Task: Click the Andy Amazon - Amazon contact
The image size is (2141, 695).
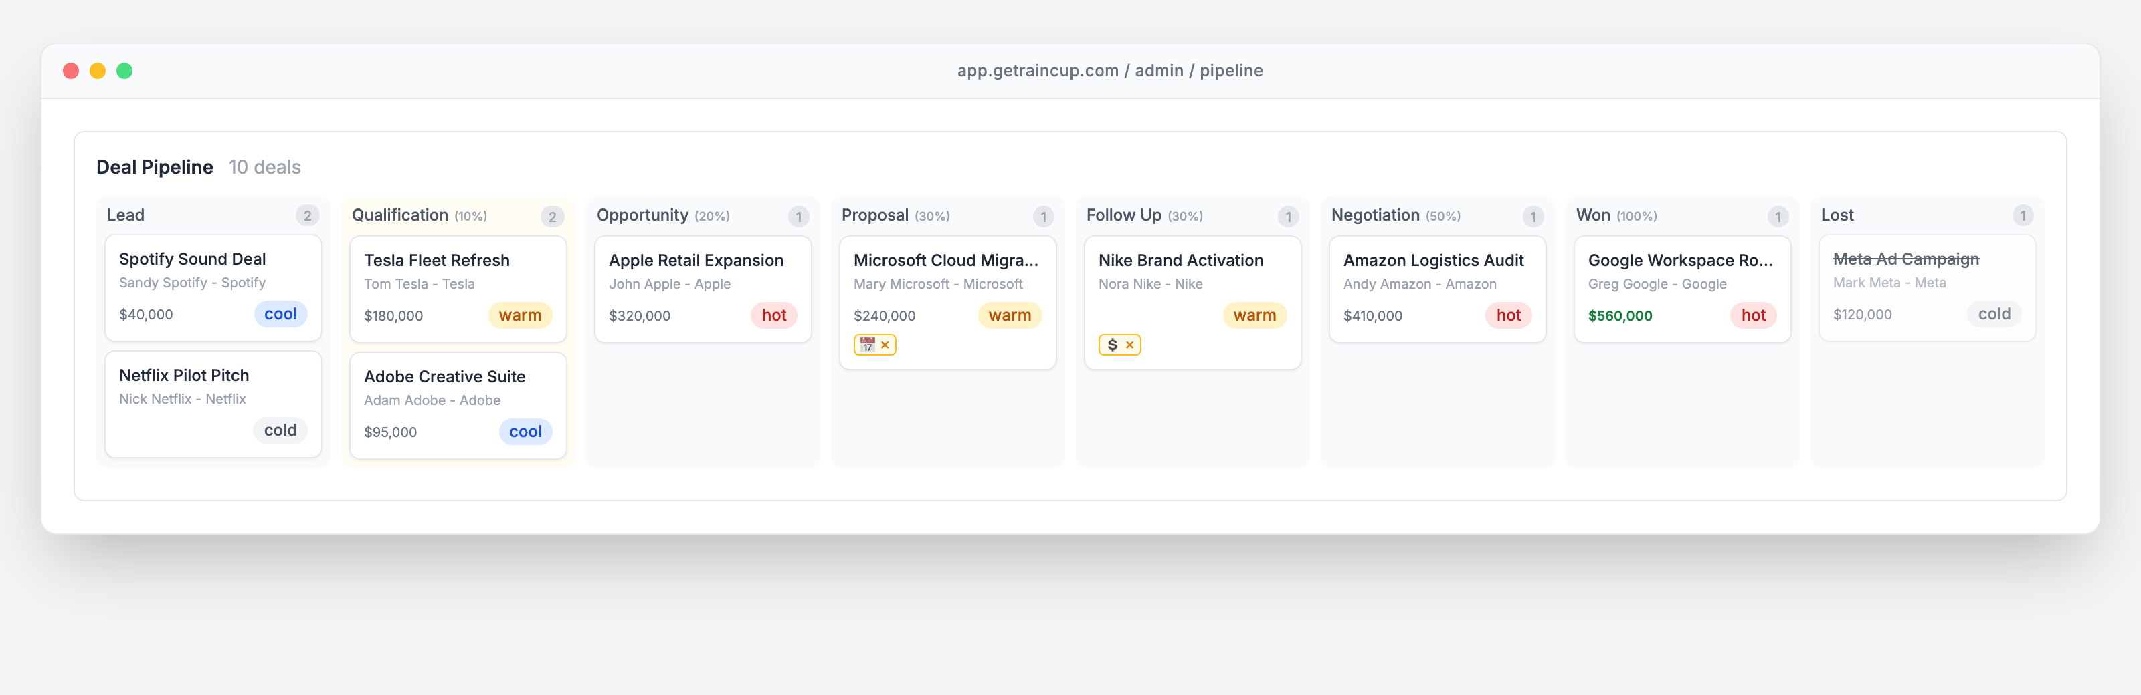Action: pos(1420,284)
